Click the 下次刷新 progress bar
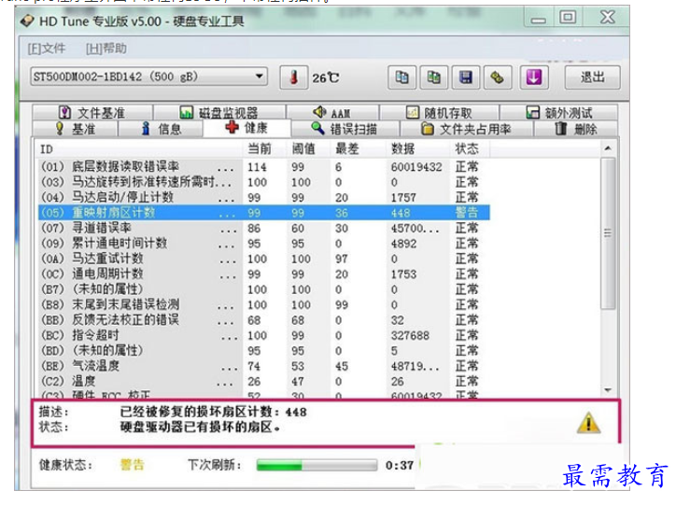Screen dimensions: 676x505 click(x=317, y=466)
